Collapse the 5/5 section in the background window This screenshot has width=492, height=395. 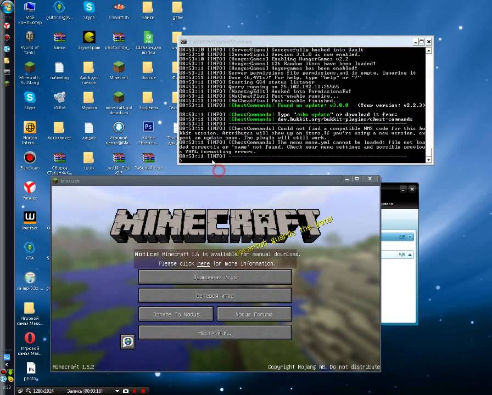[410, 255]
